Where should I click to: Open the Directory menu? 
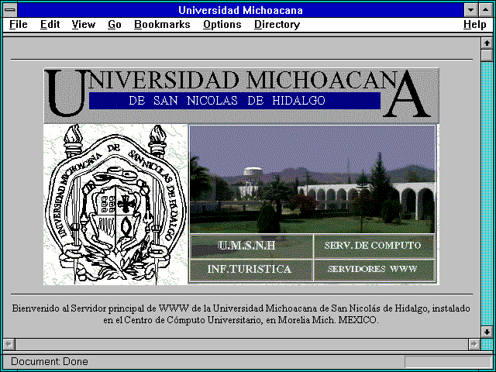pyautogui.click(x=277, y=24)
